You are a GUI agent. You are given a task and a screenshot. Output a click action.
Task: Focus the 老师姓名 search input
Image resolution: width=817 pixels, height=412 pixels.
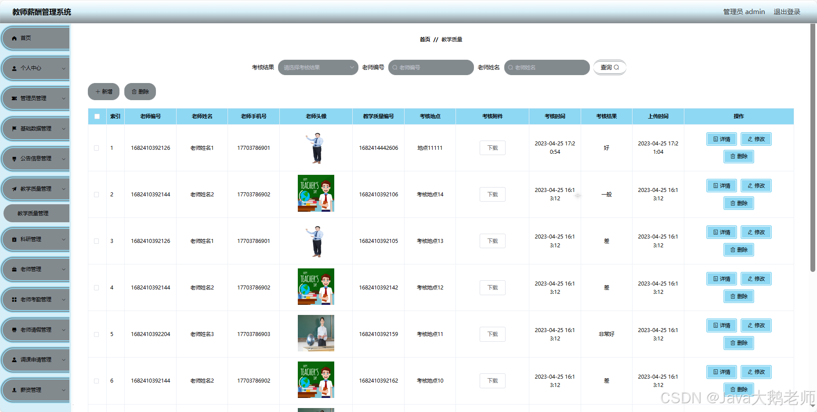[x=547, y=68]
